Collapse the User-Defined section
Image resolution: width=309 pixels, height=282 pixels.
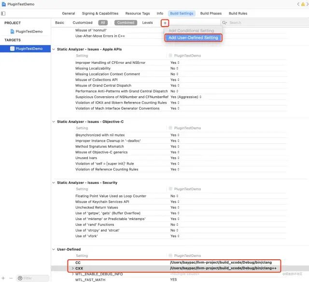point(54,250)
